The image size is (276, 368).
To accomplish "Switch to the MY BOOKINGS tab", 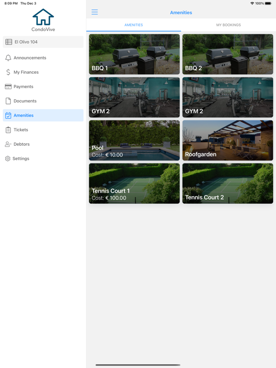I will coord(229,25).
